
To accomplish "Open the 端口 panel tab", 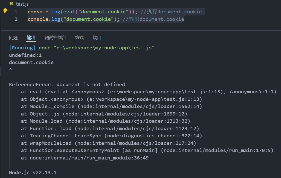I will click(97, 38).
